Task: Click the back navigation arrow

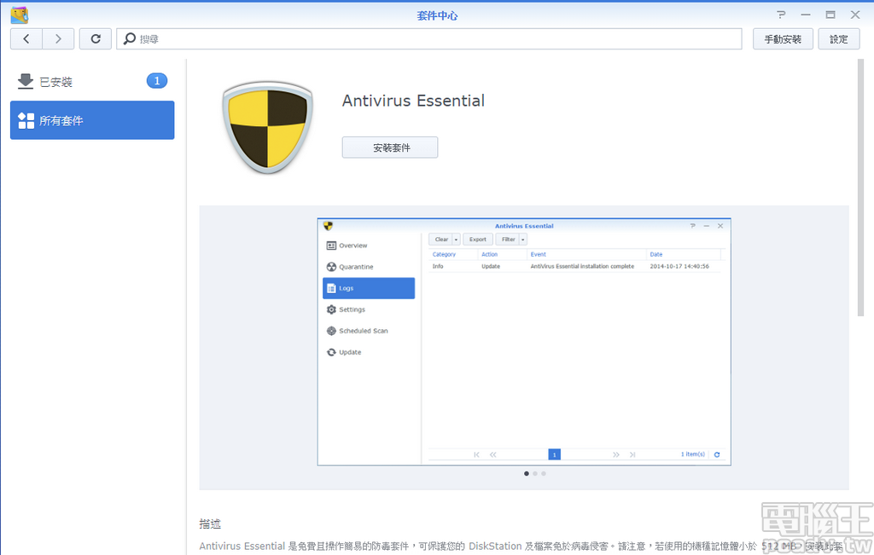Action: [x=26, y=38]
